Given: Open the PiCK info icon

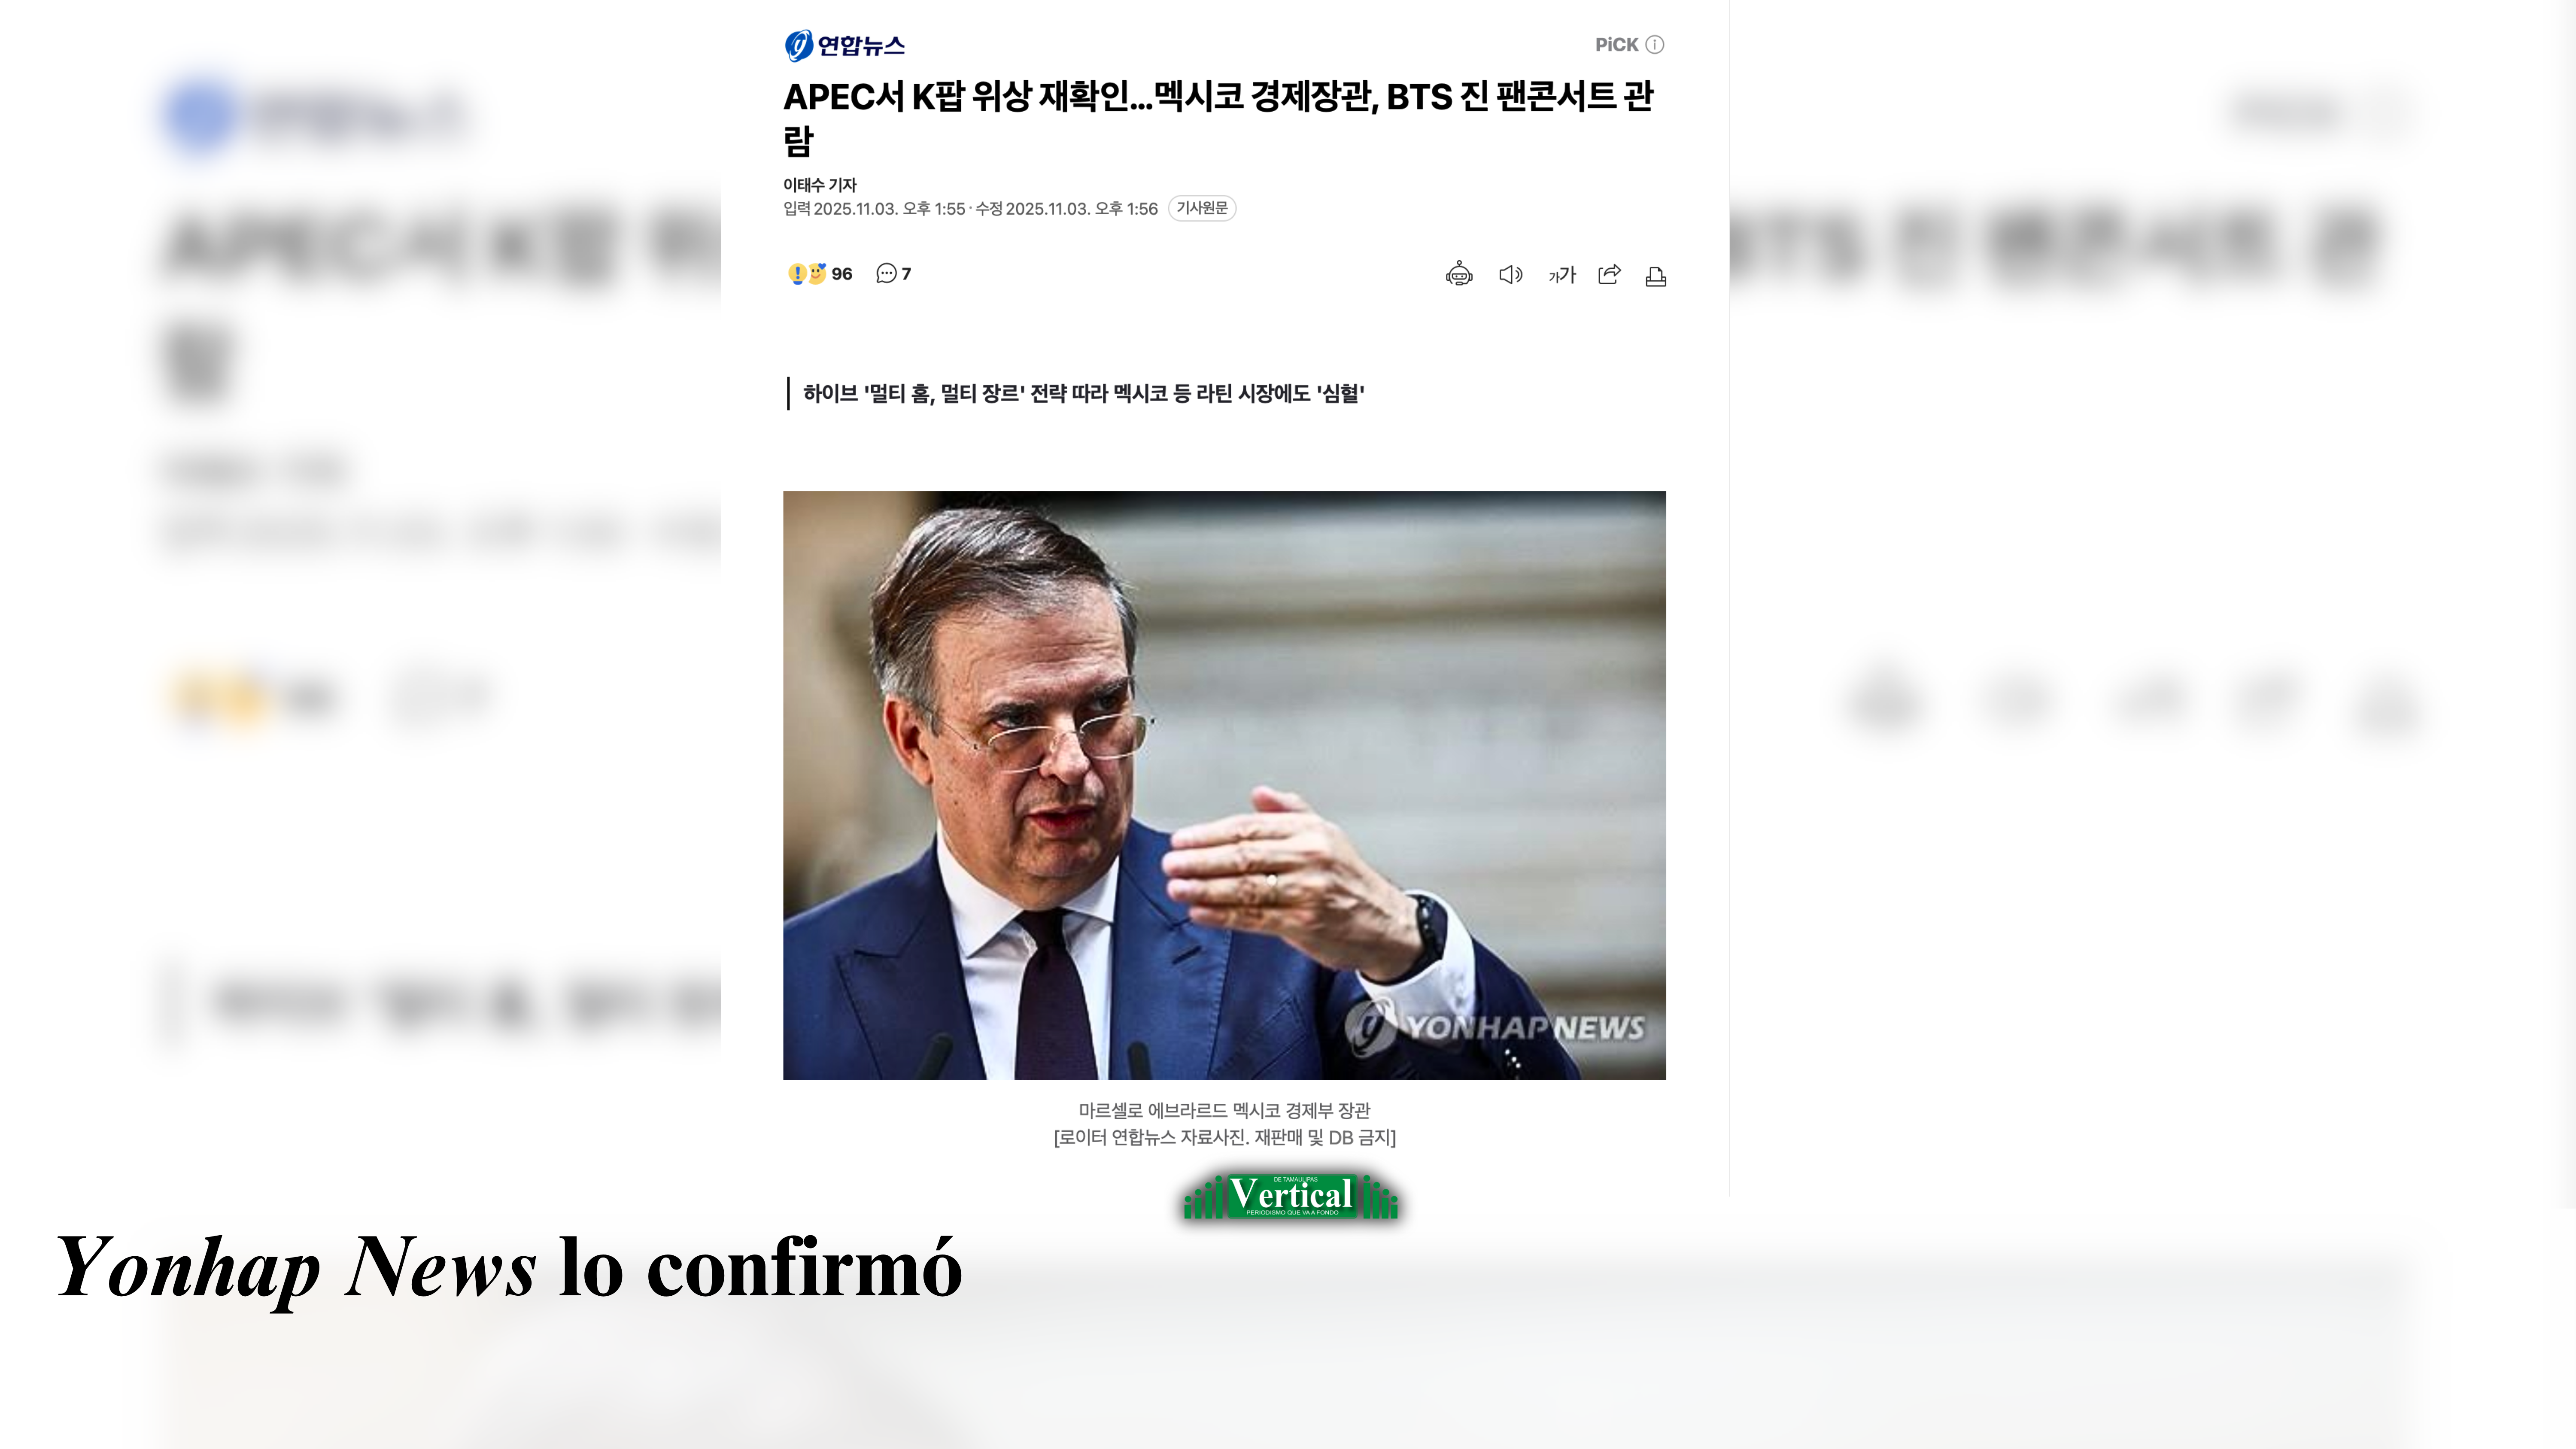Looking at the screenshot, I should coord(1655,45).
